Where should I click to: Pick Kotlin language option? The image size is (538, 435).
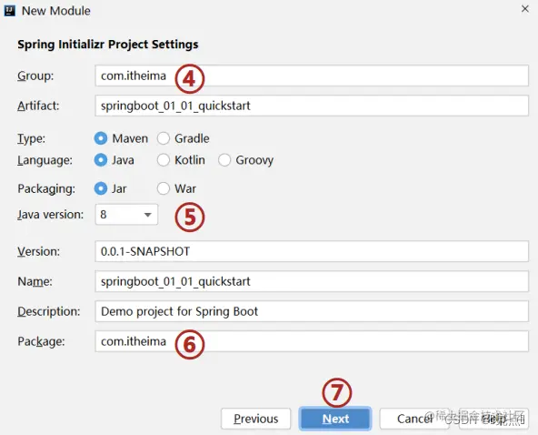(164, 160)
